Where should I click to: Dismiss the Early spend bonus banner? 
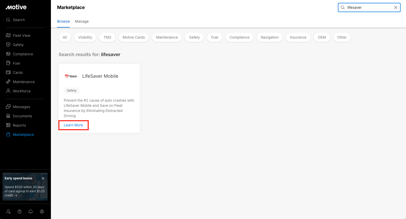click(43, 178)
